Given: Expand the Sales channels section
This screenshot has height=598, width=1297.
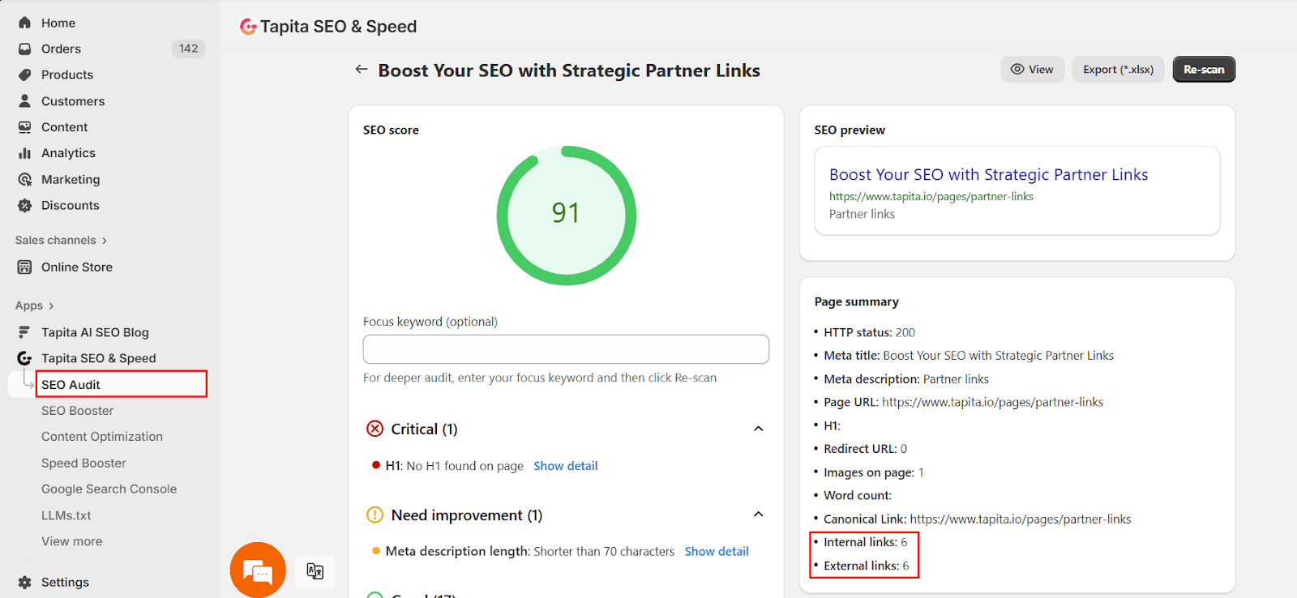Looking at the screenshot, I should [62, 240].
